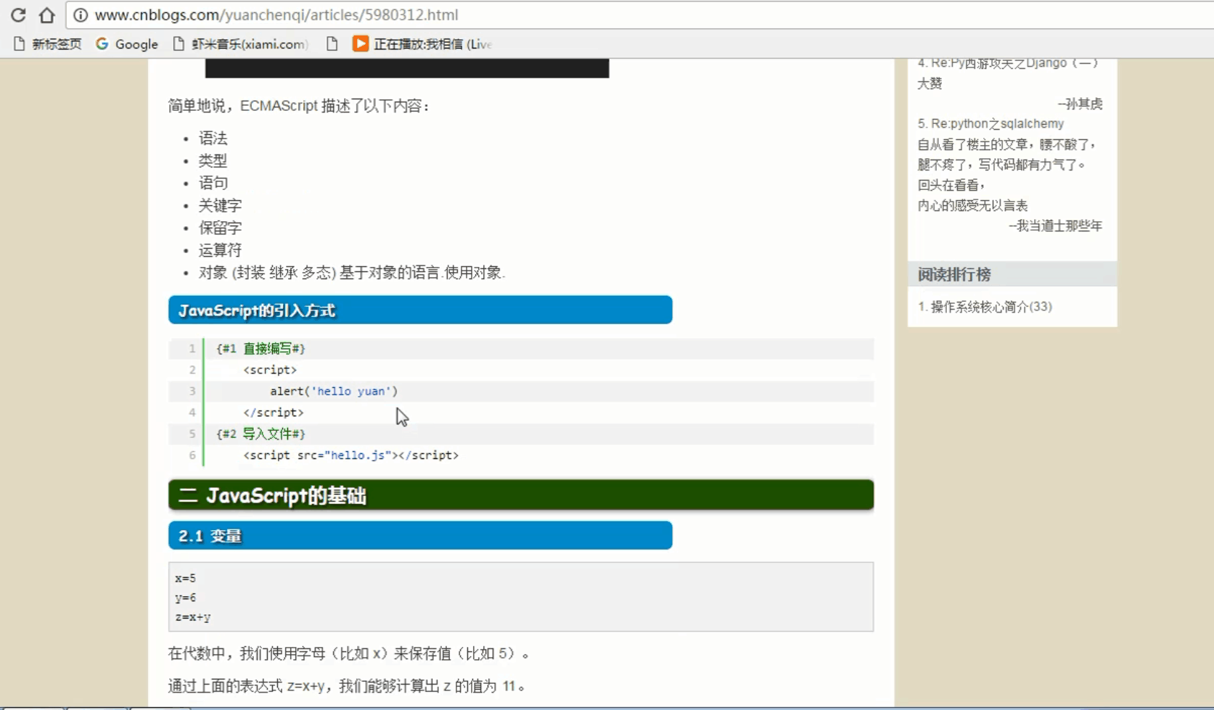Click the 内心的感受无以言表 comment line
The image size is (1214, 710).
[972, 205]
